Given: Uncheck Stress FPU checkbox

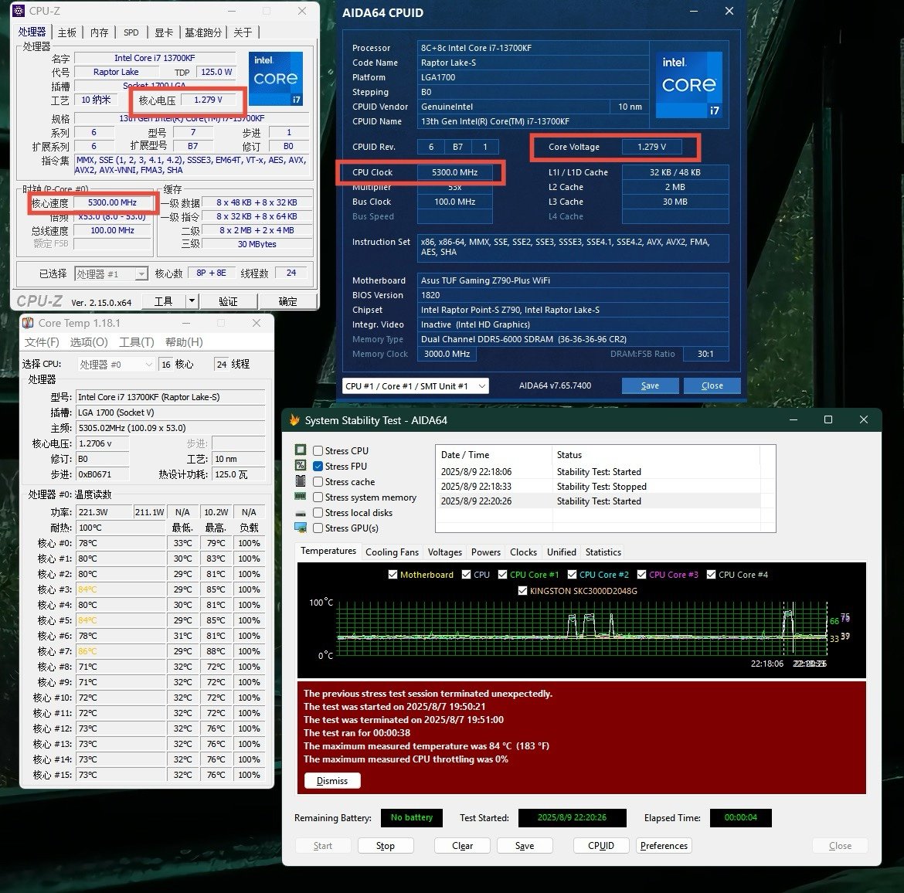Looking at the screenshot, I should [x=318, y=466].
